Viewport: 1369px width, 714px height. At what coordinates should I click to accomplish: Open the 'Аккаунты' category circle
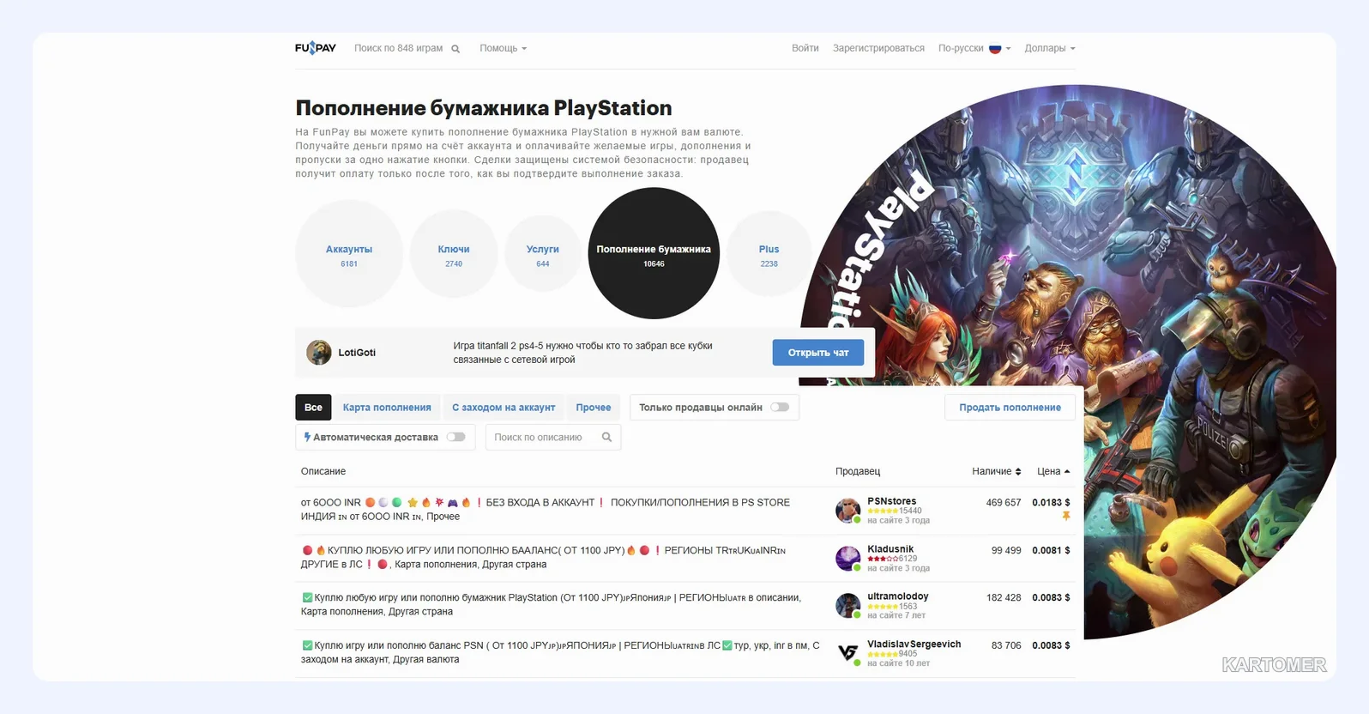pyautogui.click(x=349, y=254)
